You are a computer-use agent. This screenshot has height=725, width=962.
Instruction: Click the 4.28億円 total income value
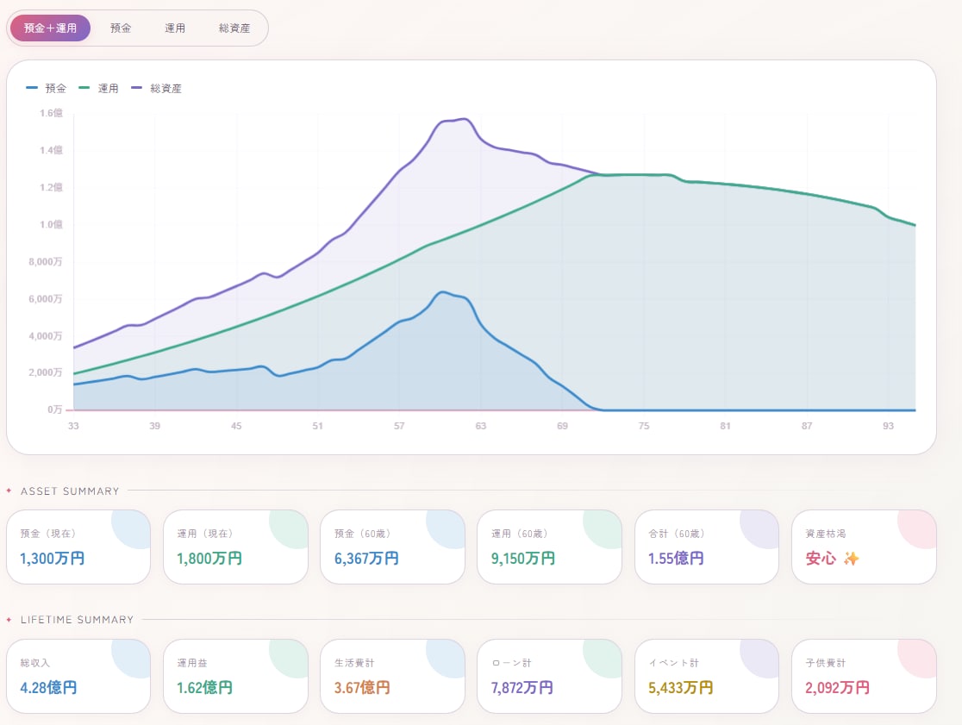tap(48, 688)
